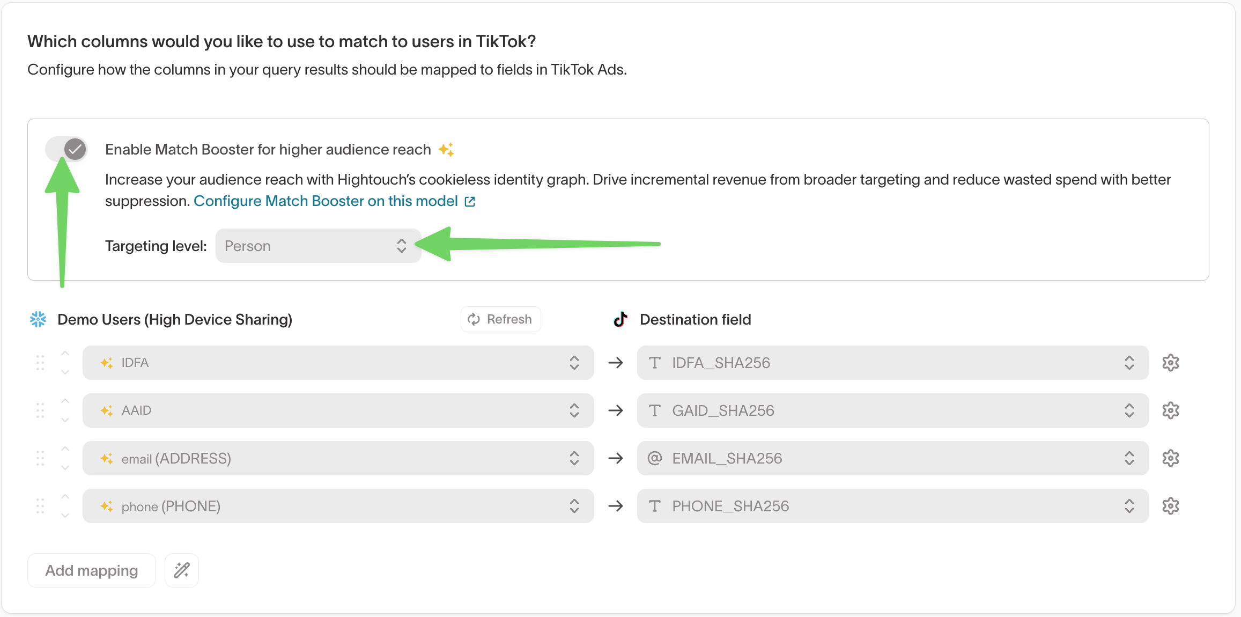Open settings gear for GAID_SHA256 mapping
Screen dimensions: 1241x617
click(x=1171, y=410)
